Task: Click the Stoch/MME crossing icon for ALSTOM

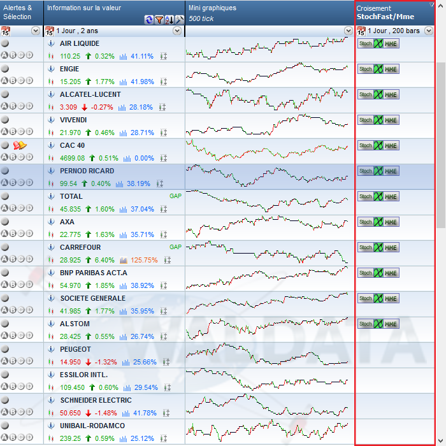Action: pyautogui.click(x=378, y=324)
